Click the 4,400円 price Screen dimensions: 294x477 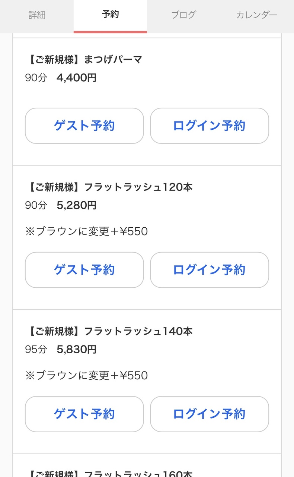77,78
